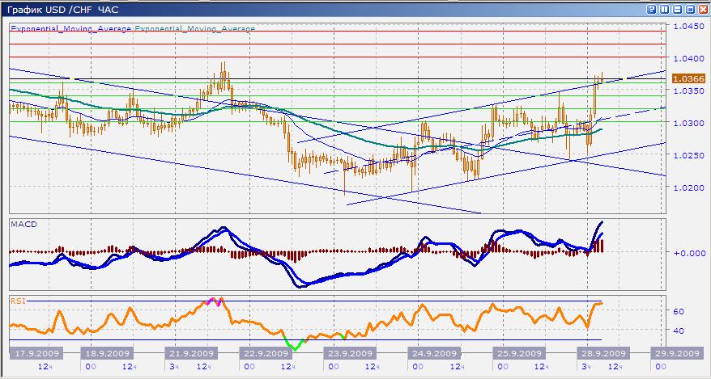Select the green Exponential_Moving_Average legend label
The image size is (711, 379).
click(x=194, y=28)
